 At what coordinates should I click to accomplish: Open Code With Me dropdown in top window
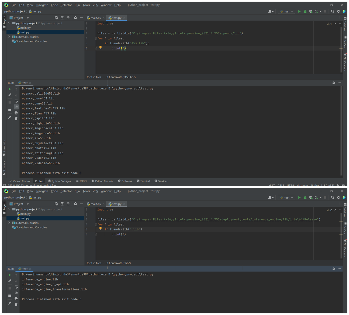(271, 11)
